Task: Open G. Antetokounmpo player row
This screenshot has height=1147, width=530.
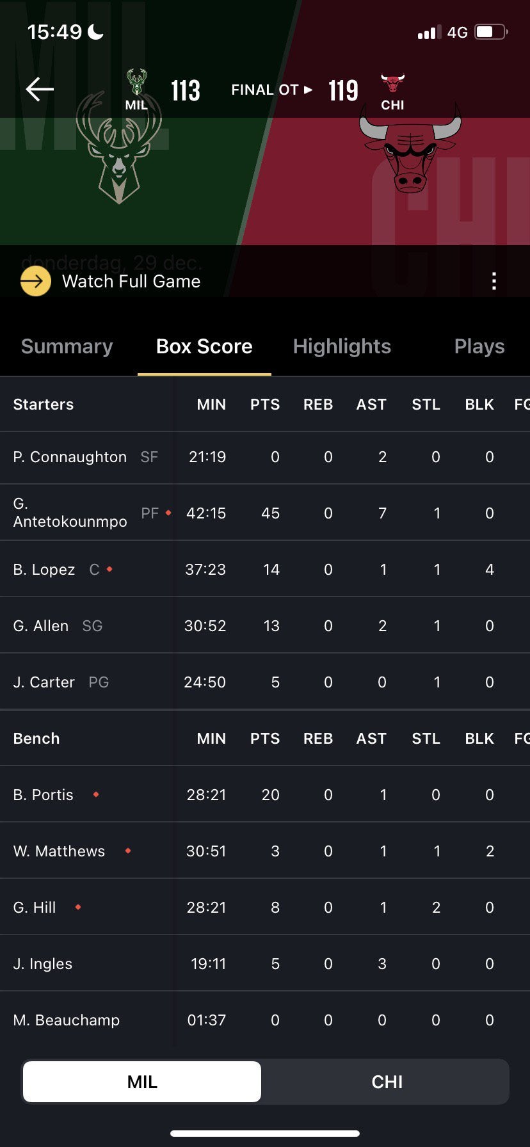Action: pos(70,513)
